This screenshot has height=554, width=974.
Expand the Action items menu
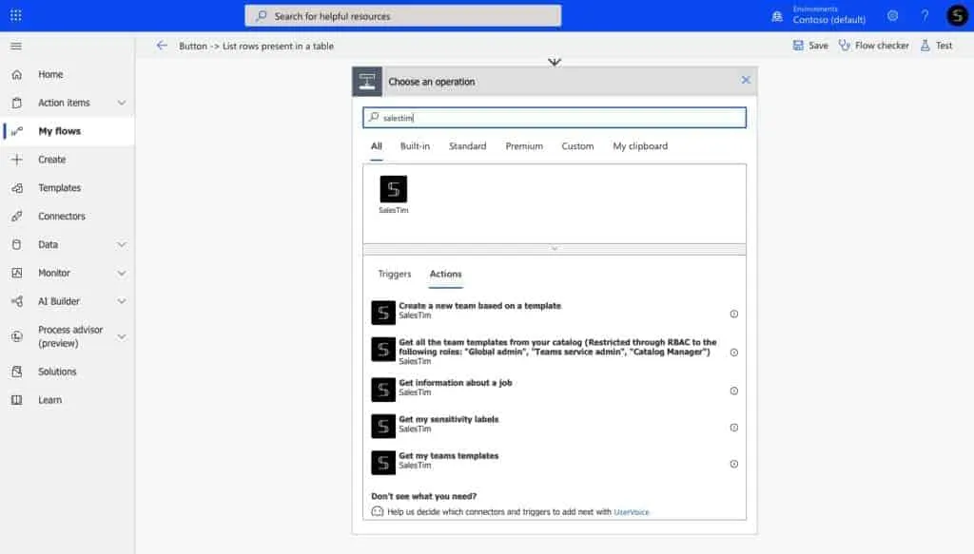click(x=121, y=103)
